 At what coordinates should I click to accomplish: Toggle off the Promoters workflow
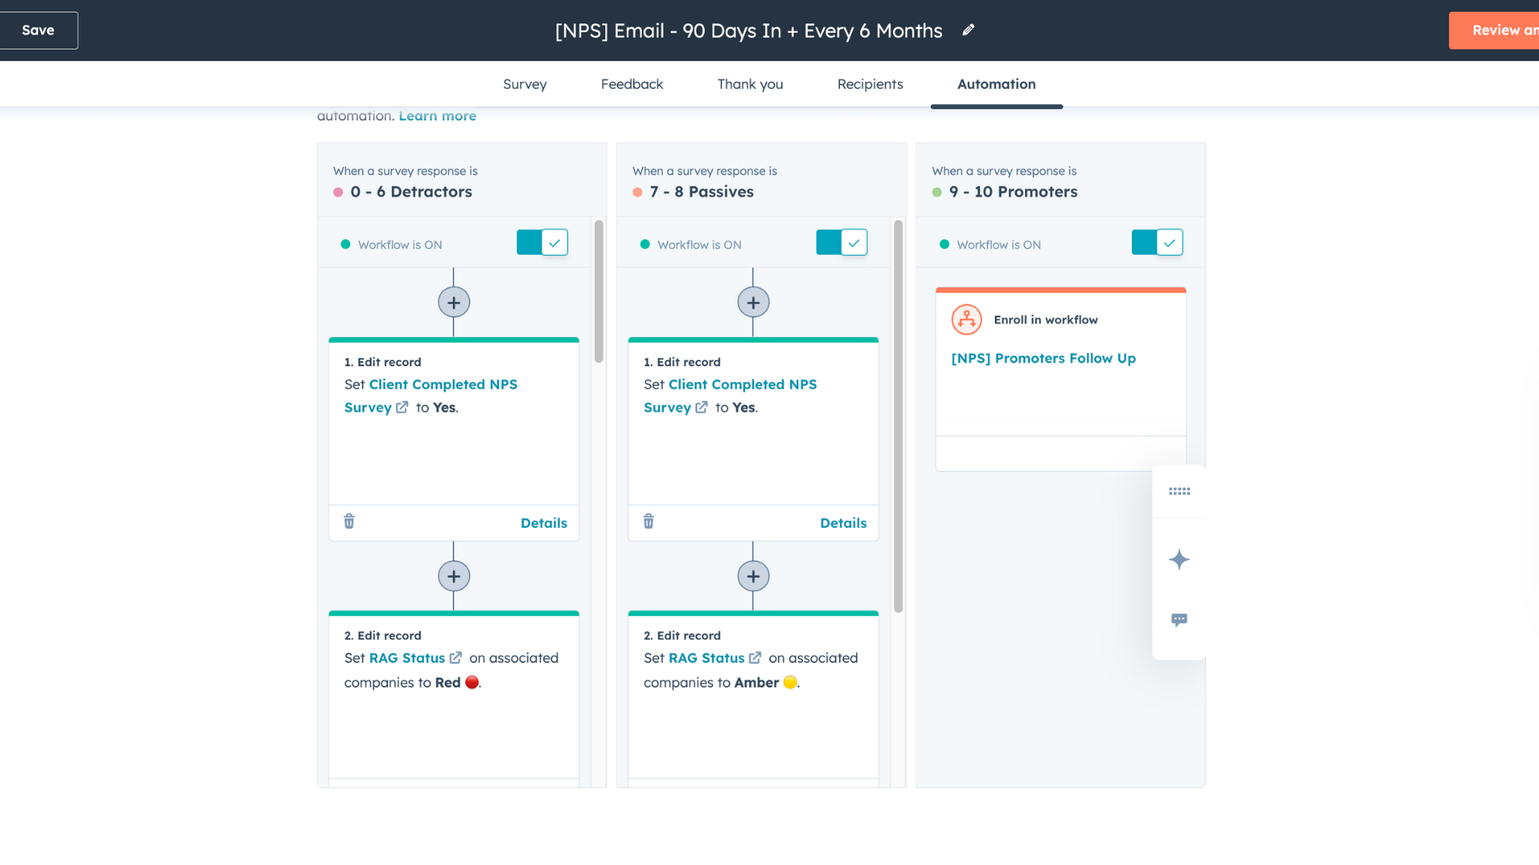tap(1157, 243)
